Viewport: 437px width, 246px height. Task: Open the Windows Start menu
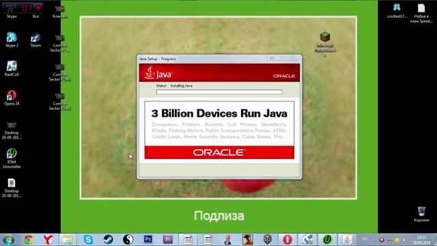pos(8,240)
